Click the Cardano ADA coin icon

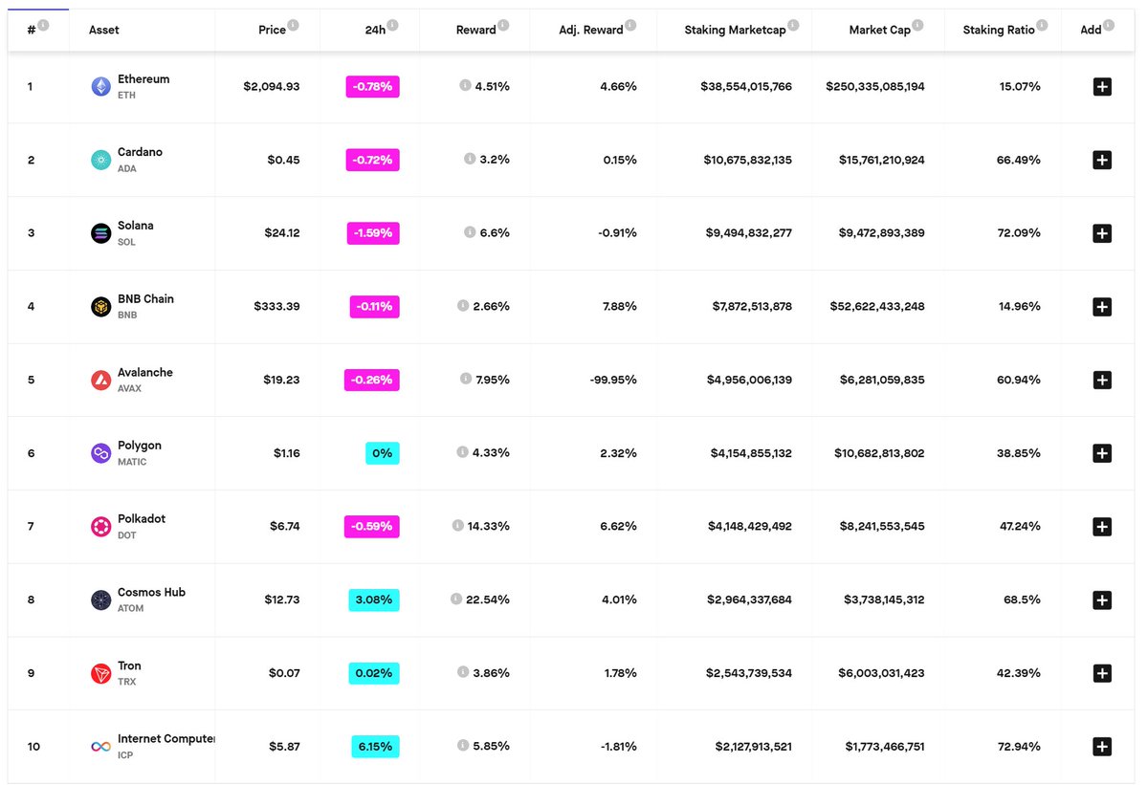pos(99,160)
